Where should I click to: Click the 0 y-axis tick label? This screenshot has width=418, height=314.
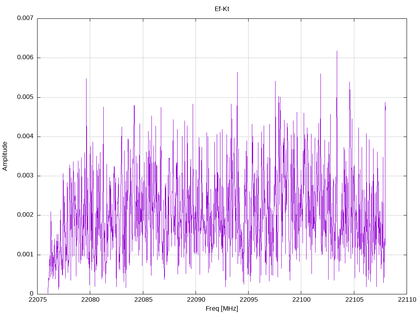[x=32, y=294]
